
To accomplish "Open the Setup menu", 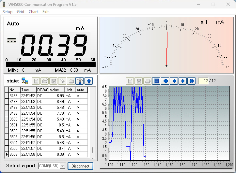I will click(x=8, y=12).
